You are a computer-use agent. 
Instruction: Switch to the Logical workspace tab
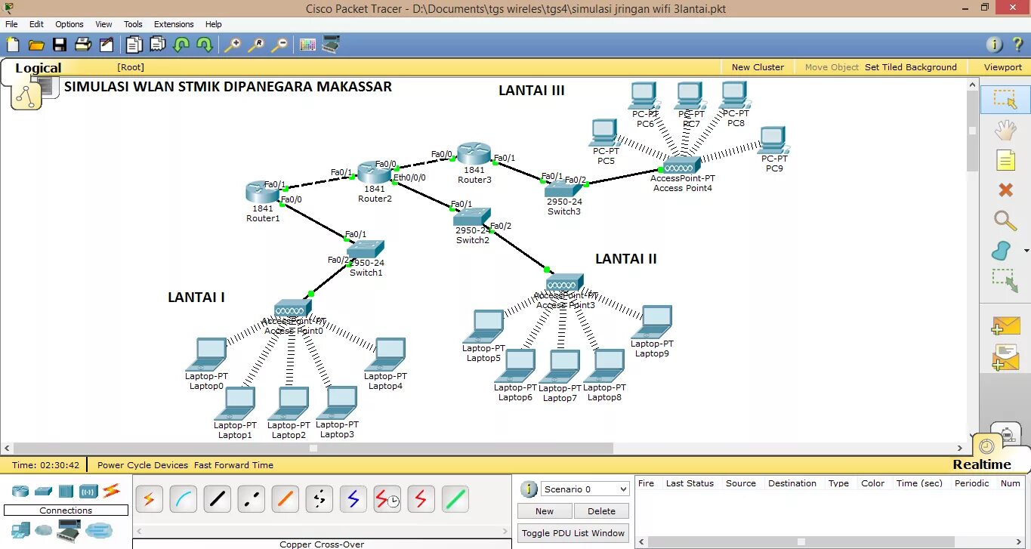(39, 68)
